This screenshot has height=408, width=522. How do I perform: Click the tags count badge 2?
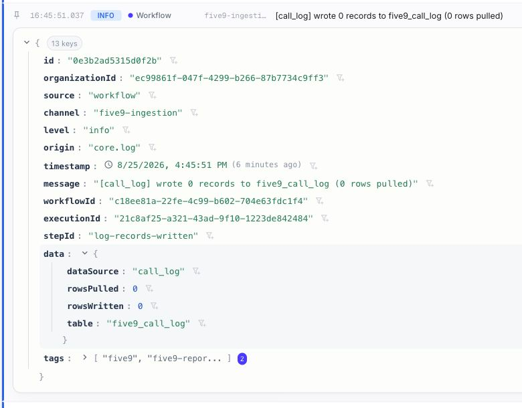point(242,359)
